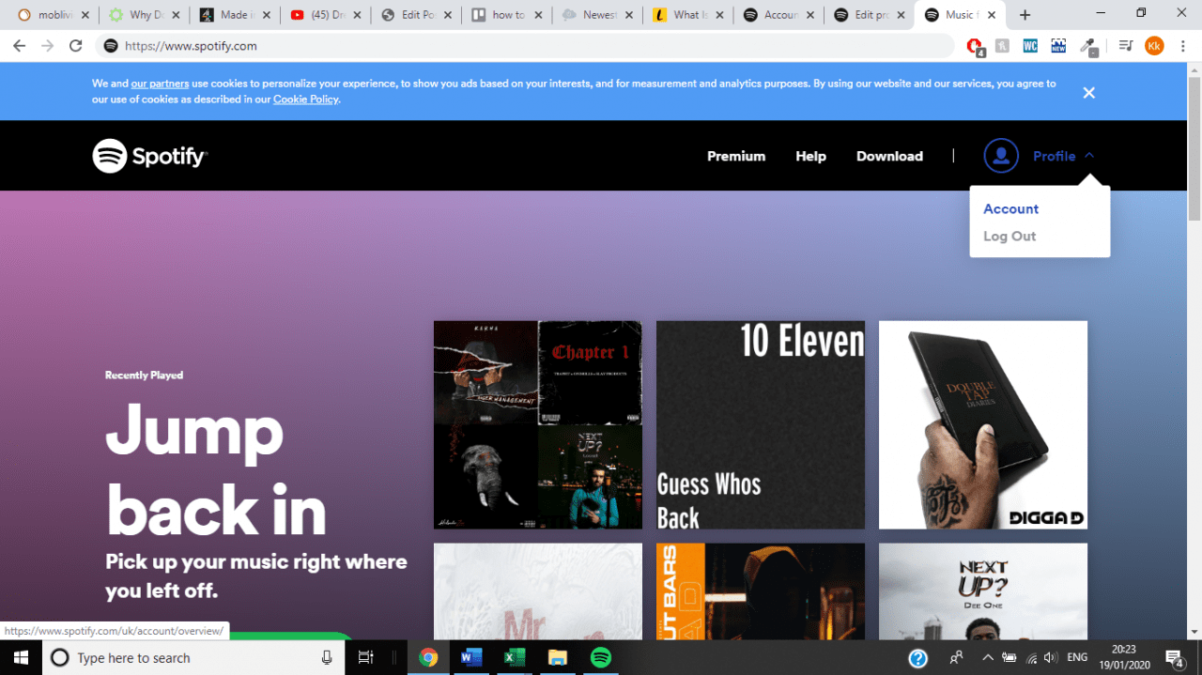Image resolution: width=1202 pixels, height=675 pixels.
Task: Open Wi-Fi network tray icon
Action: [1031, 657]
